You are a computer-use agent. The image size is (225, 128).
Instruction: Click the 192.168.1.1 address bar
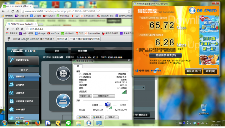[79, 29]
